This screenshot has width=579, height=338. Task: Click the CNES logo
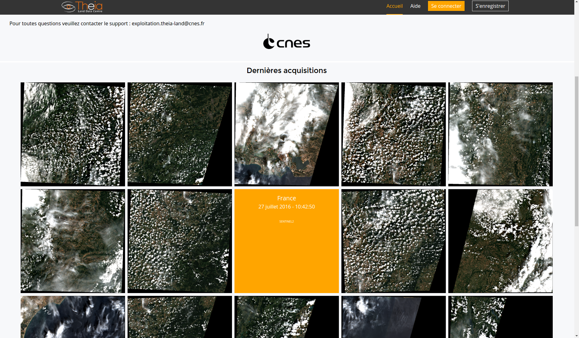click(x=286, y=42)
